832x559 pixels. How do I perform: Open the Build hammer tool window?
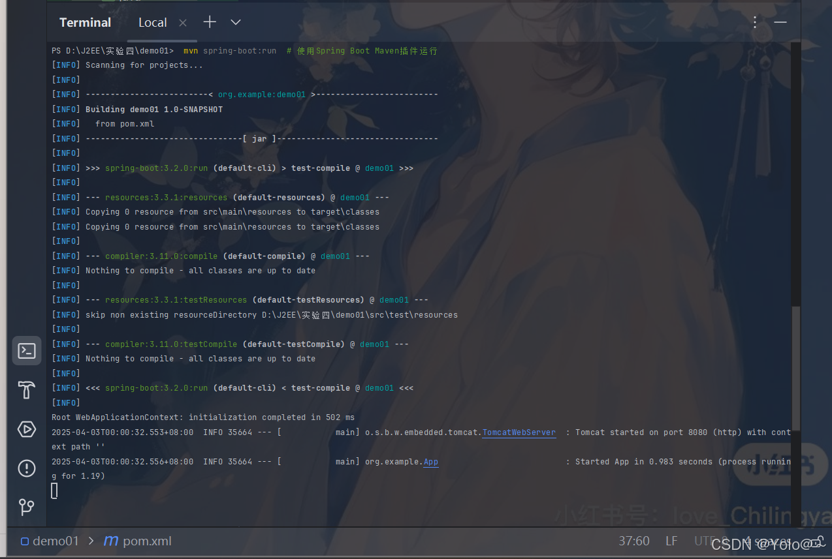click(27, 390)
